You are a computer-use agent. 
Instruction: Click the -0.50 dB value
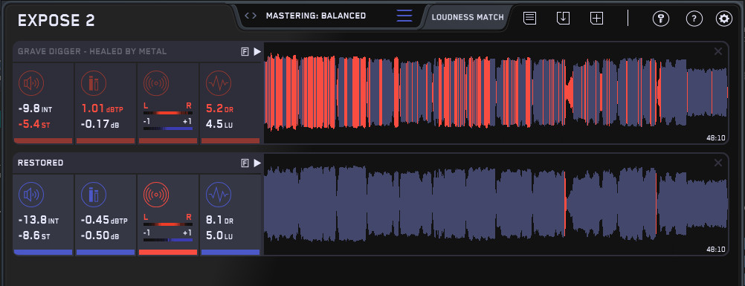point(100,236)
